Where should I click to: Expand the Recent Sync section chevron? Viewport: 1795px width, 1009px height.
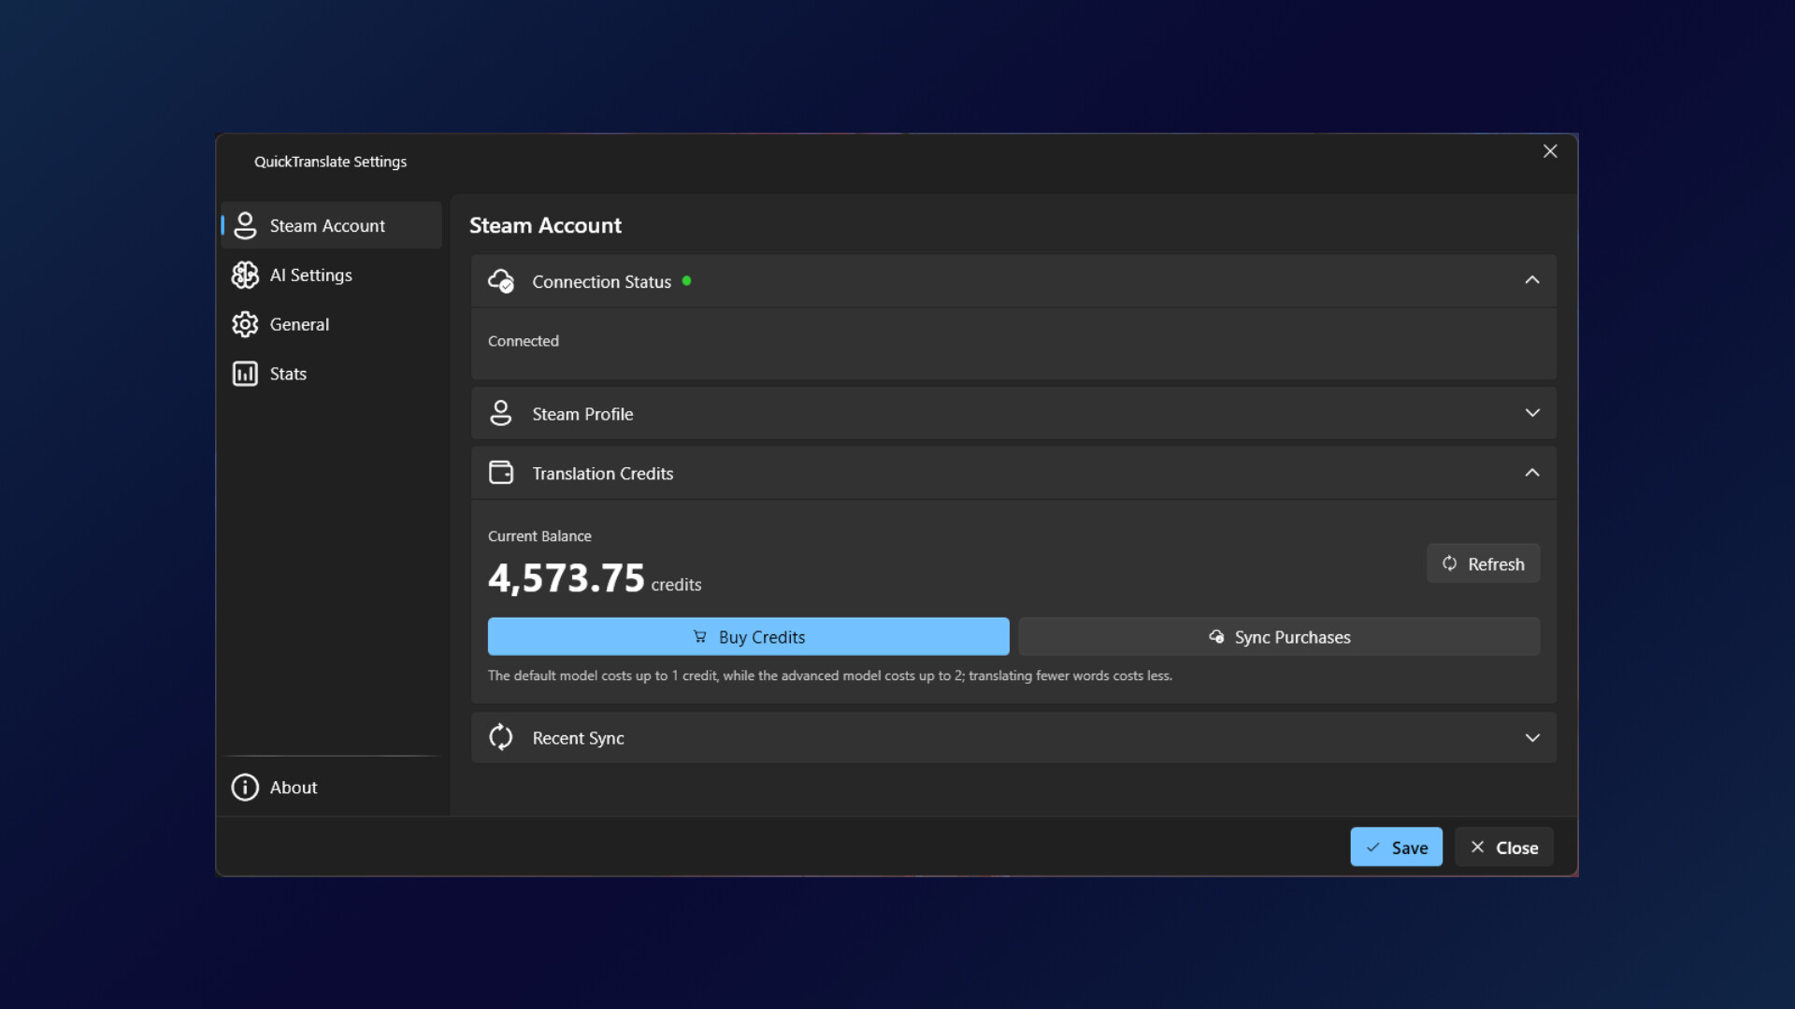pos(1531,737)
